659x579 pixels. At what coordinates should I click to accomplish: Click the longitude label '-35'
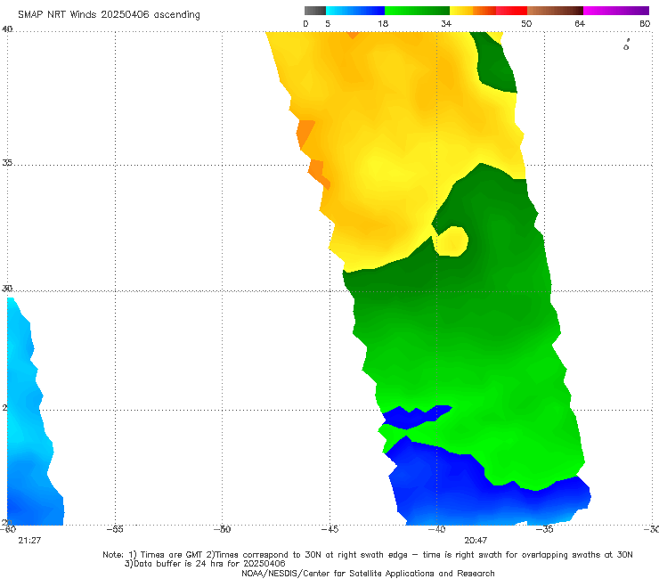coord(545,529)
